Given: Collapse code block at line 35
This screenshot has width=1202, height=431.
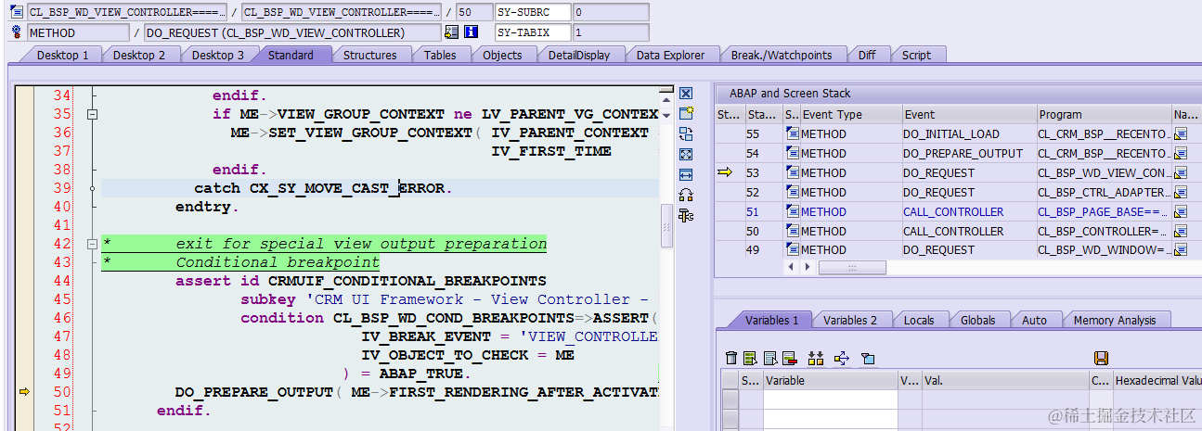Looking at the screenshot, I should tap(92, 114).
